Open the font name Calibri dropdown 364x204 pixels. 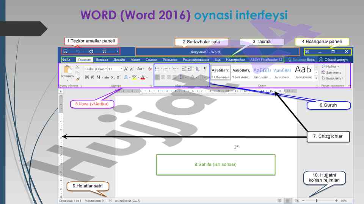pos(106,69)
